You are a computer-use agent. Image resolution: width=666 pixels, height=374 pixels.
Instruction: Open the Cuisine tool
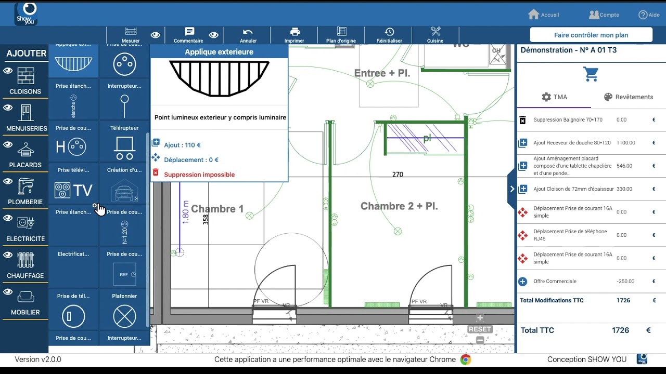coord(436,35)
